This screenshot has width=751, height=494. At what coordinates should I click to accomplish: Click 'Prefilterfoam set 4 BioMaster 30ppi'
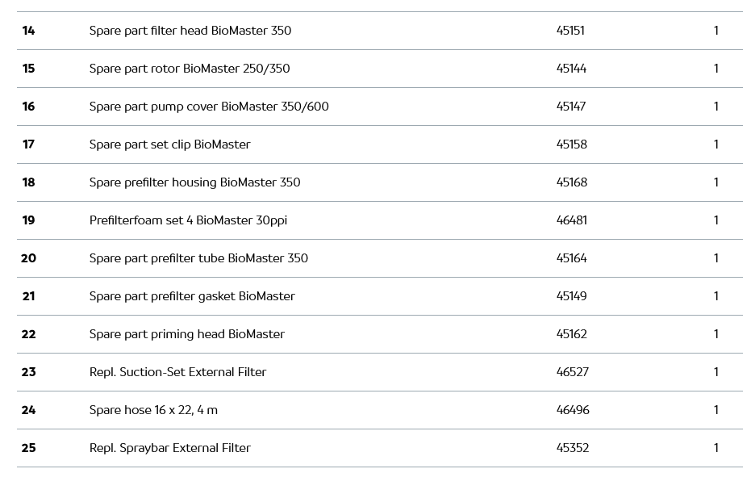tap(188, 220)
